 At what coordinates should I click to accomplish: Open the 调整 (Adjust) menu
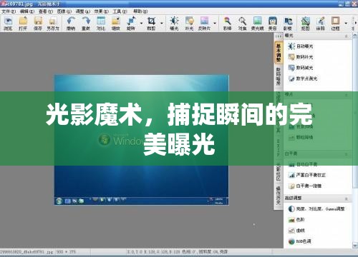(83, 11)
